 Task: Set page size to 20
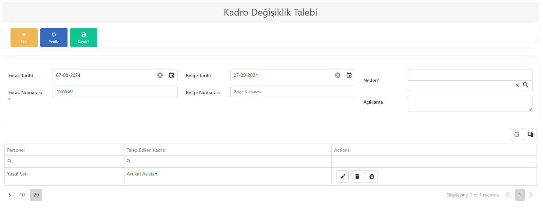coord(36,195)
